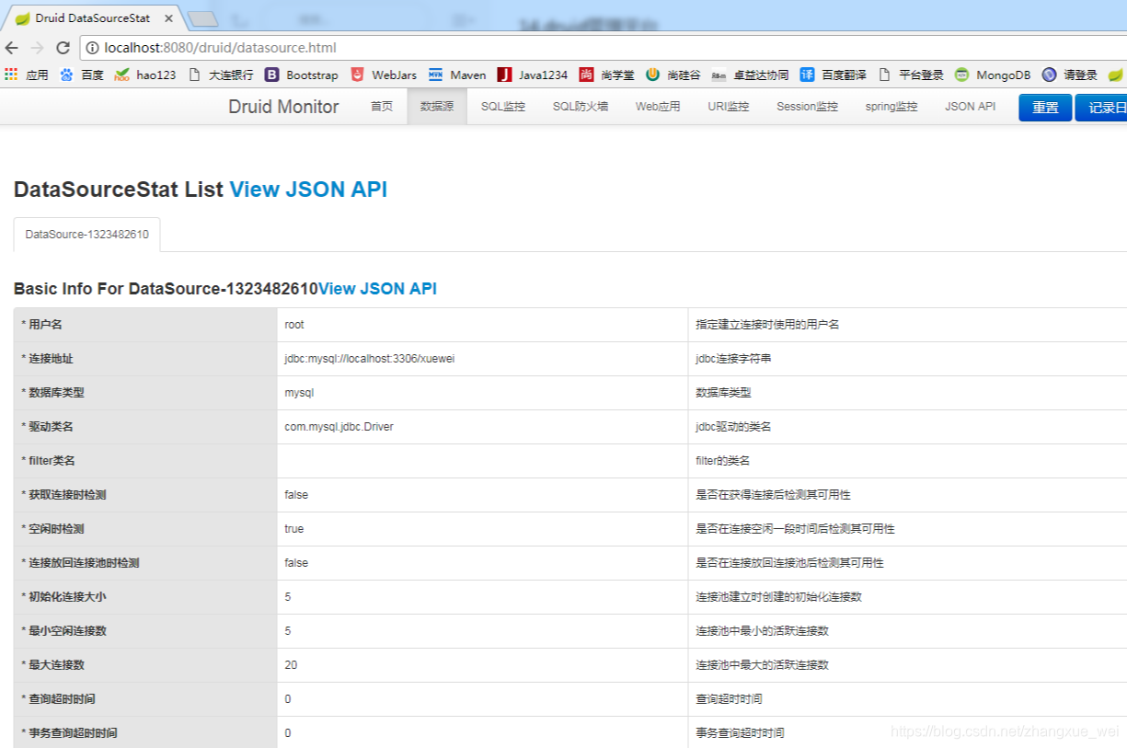Click the 空闲时检测 value true
1127x748 pixels.
[294, 529]
